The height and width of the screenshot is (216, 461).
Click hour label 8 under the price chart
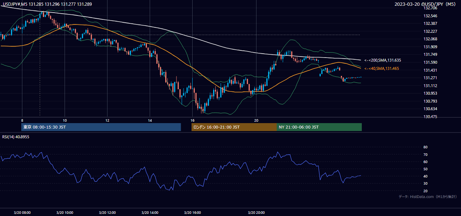(22, 120)
